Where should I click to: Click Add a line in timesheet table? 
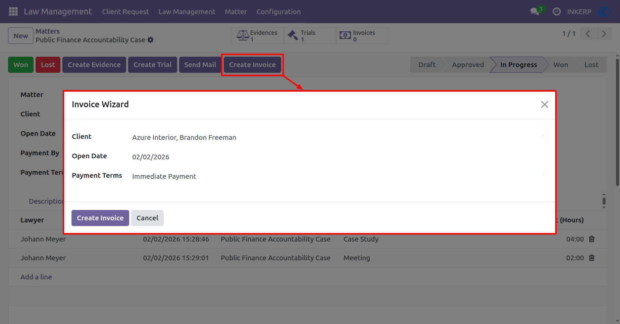click(36, 277)
